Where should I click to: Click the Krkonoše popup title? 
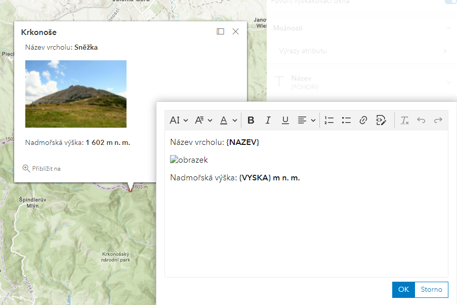pos(39,32)
